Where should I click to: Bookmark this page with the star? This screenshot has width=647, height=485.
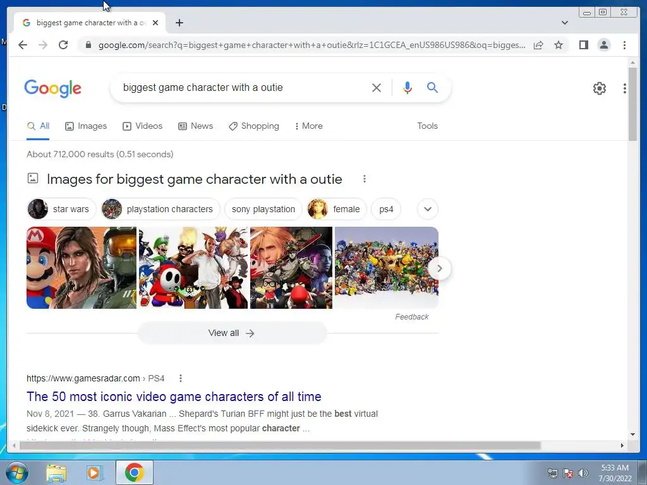pos(559,45)
